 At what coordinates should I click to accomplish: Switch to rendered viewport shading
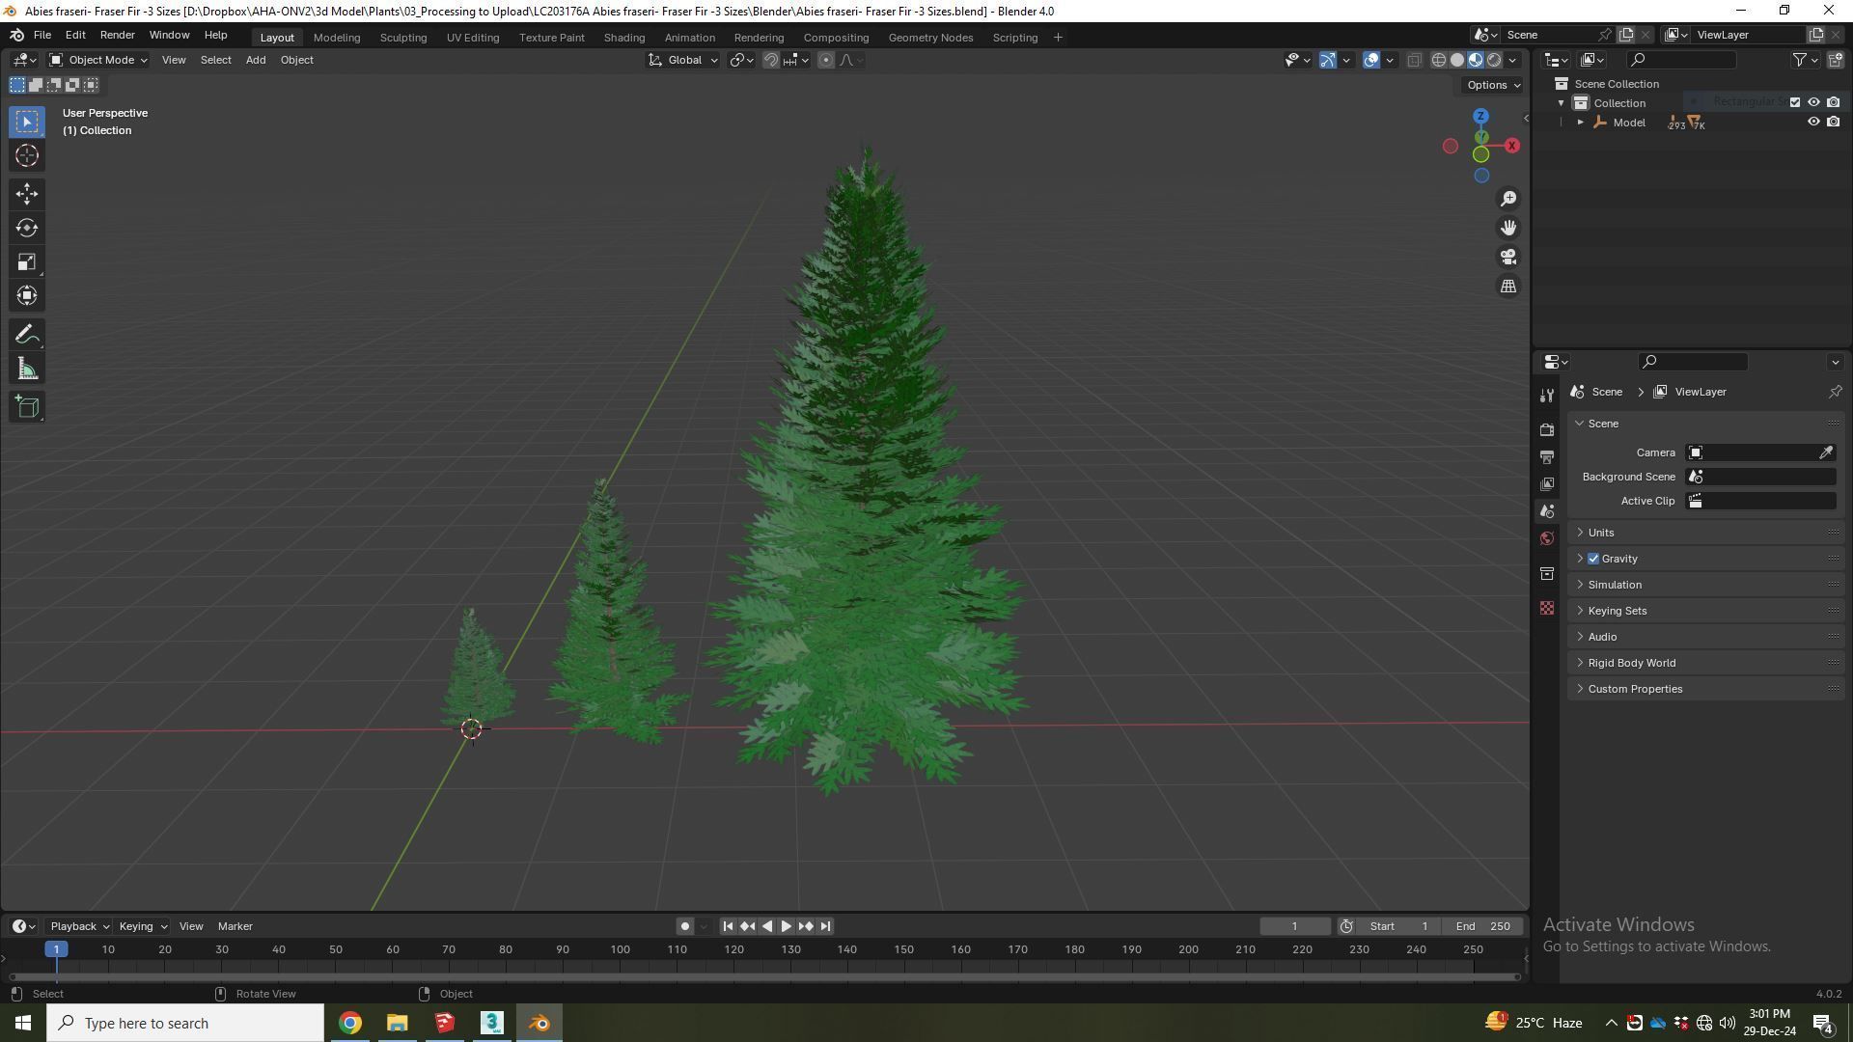1494,60
